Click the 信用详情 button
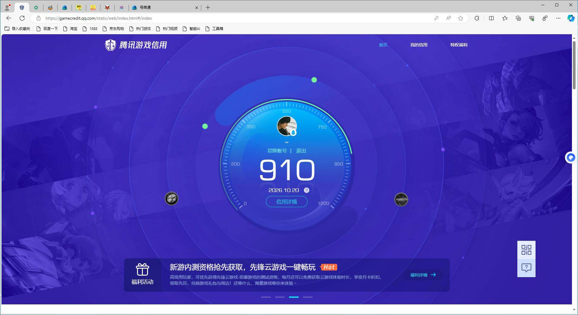Viewport: 578px width, 315px height. click(x=287, y=202)
